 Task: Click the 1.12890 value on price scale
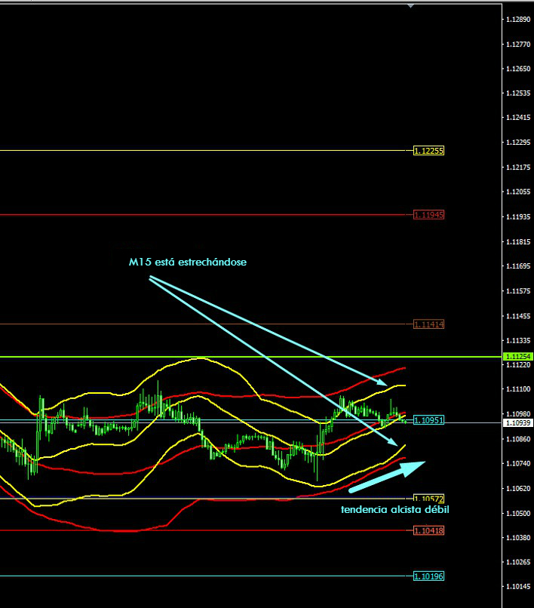[x=517, y=20]
